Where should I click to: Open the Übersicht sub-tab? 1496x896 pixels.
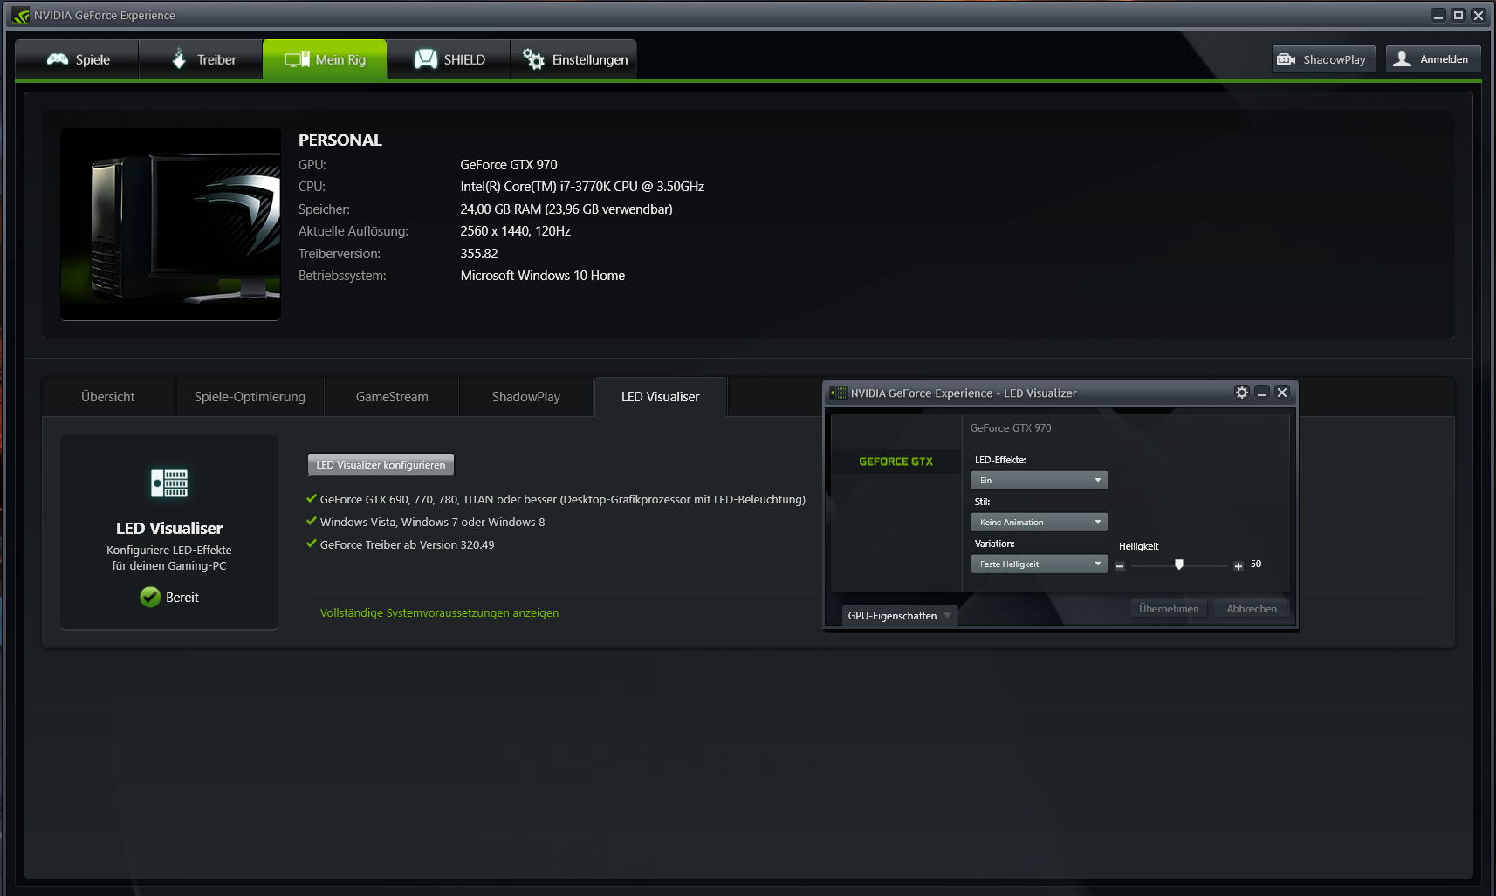tap(108, 397)
